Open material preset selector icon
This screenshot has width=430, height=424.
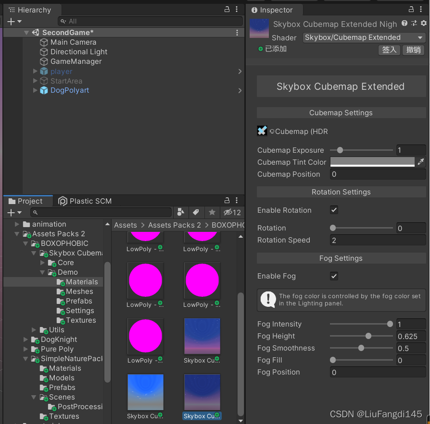click(414, 23)
